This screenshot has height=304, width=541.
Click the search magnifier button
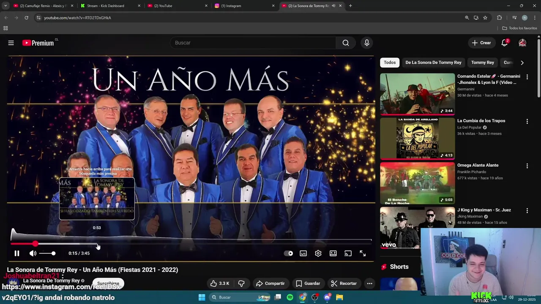pyautogui.click(x=346, y=43)
